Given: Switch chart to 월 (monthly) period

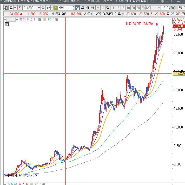Looking at the screenshot, I should [x=87, y=8].
